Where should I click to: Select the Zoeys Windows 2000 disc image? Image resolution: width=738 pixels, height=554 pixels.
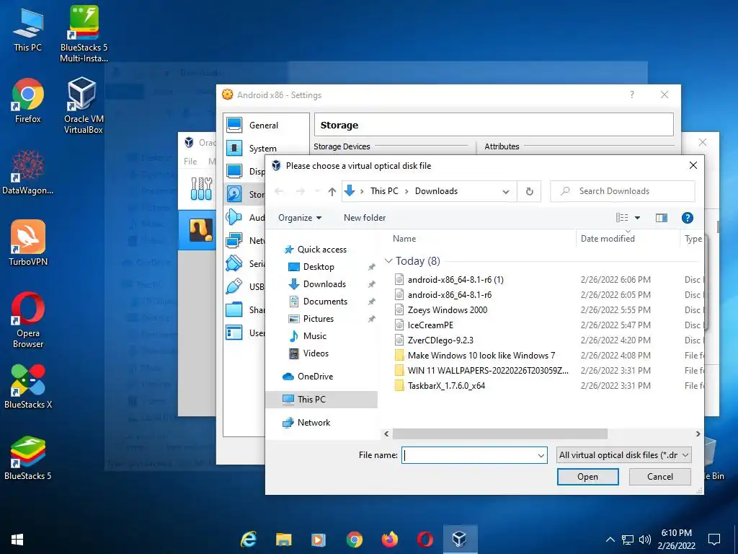447,310
